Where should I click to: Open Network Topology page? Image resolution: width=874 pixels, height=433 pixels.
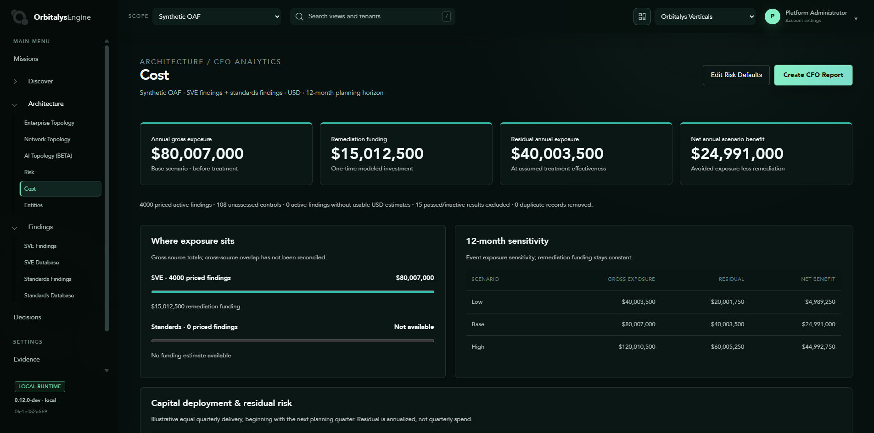point(47,139)
